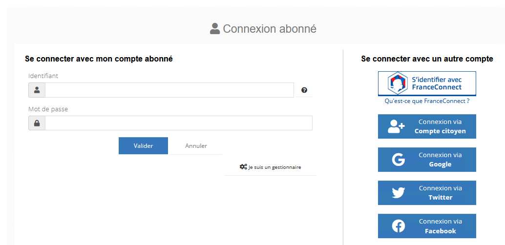Click the Facebook logo icon
The height and width of the screenshot is (245, 505).
[x=398, y=226]
